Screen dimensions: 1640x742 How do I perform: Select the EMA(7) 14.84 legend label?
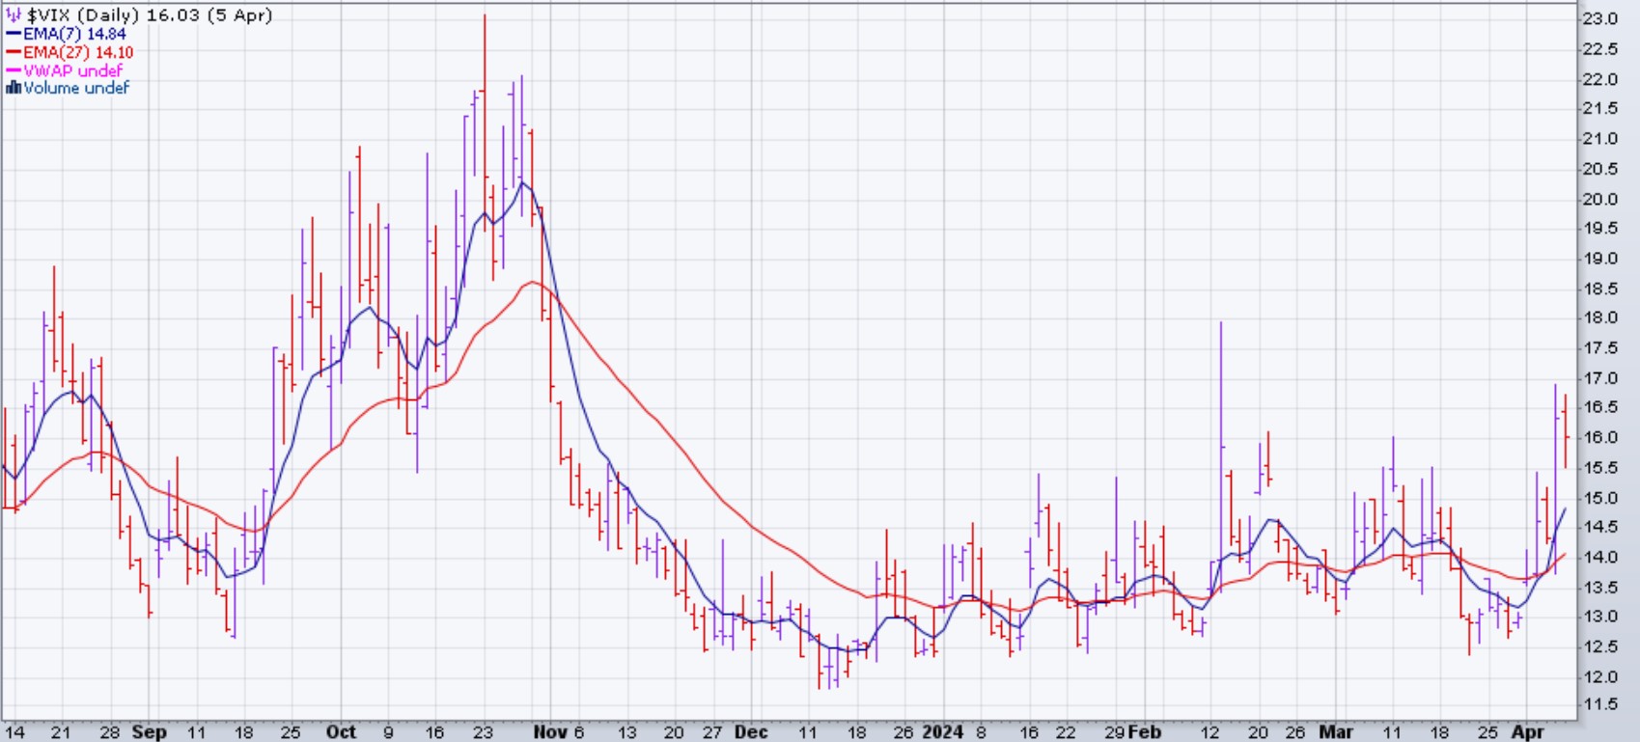click(74, 34)
